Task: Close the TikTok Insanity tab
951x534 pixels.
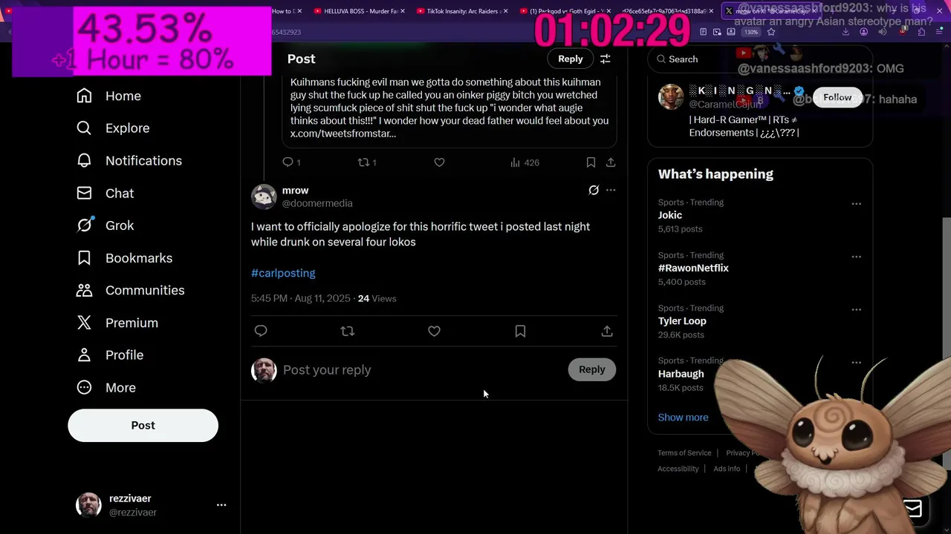Action: pyautogui.click(x=505, y=11)
